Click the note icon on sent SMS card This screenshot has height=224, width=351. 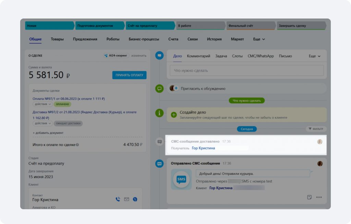(310, 197)
